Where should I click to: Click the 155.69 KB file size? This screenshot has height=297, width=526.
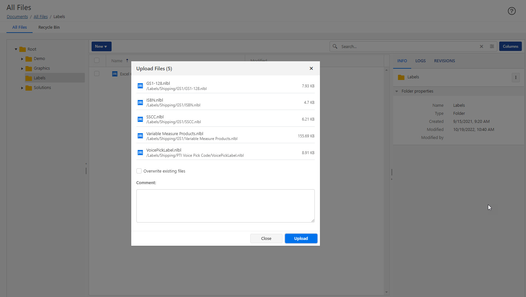(x=306, y=136)
